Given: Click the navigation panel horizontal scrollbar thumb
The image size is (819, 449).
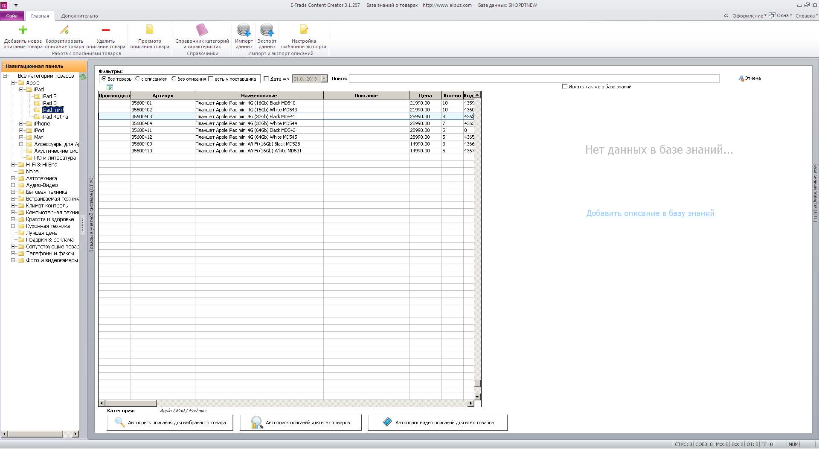Looking at the screenshot, I should (35, 434).
